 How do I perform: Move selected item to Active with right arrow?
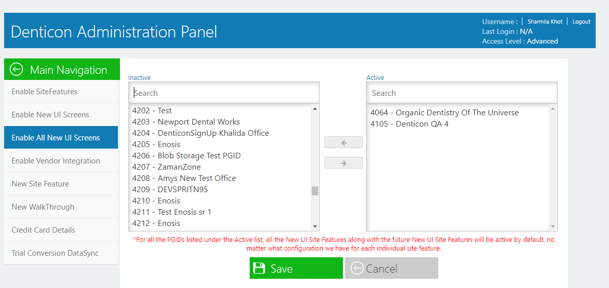coord(343,163)
